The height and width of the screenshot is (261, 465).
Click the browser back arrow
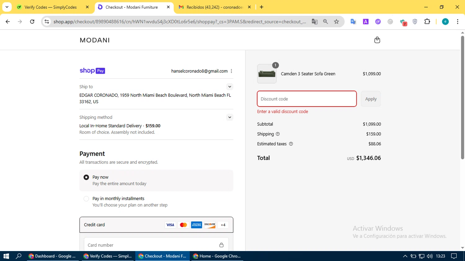coord(8,22)
